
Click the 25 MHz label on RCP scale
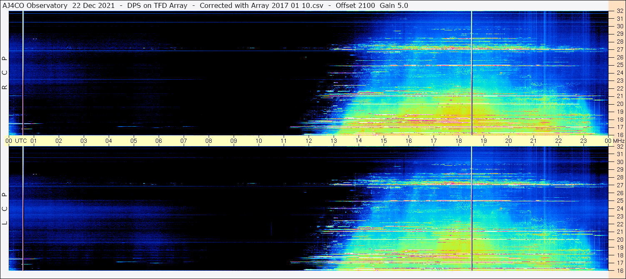point(620,65)
